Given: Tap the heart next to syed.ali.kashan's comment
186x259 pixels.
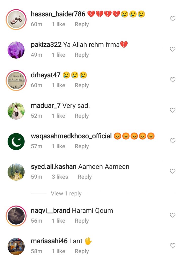Looking at the screenshot, I should tap(172, 171).
